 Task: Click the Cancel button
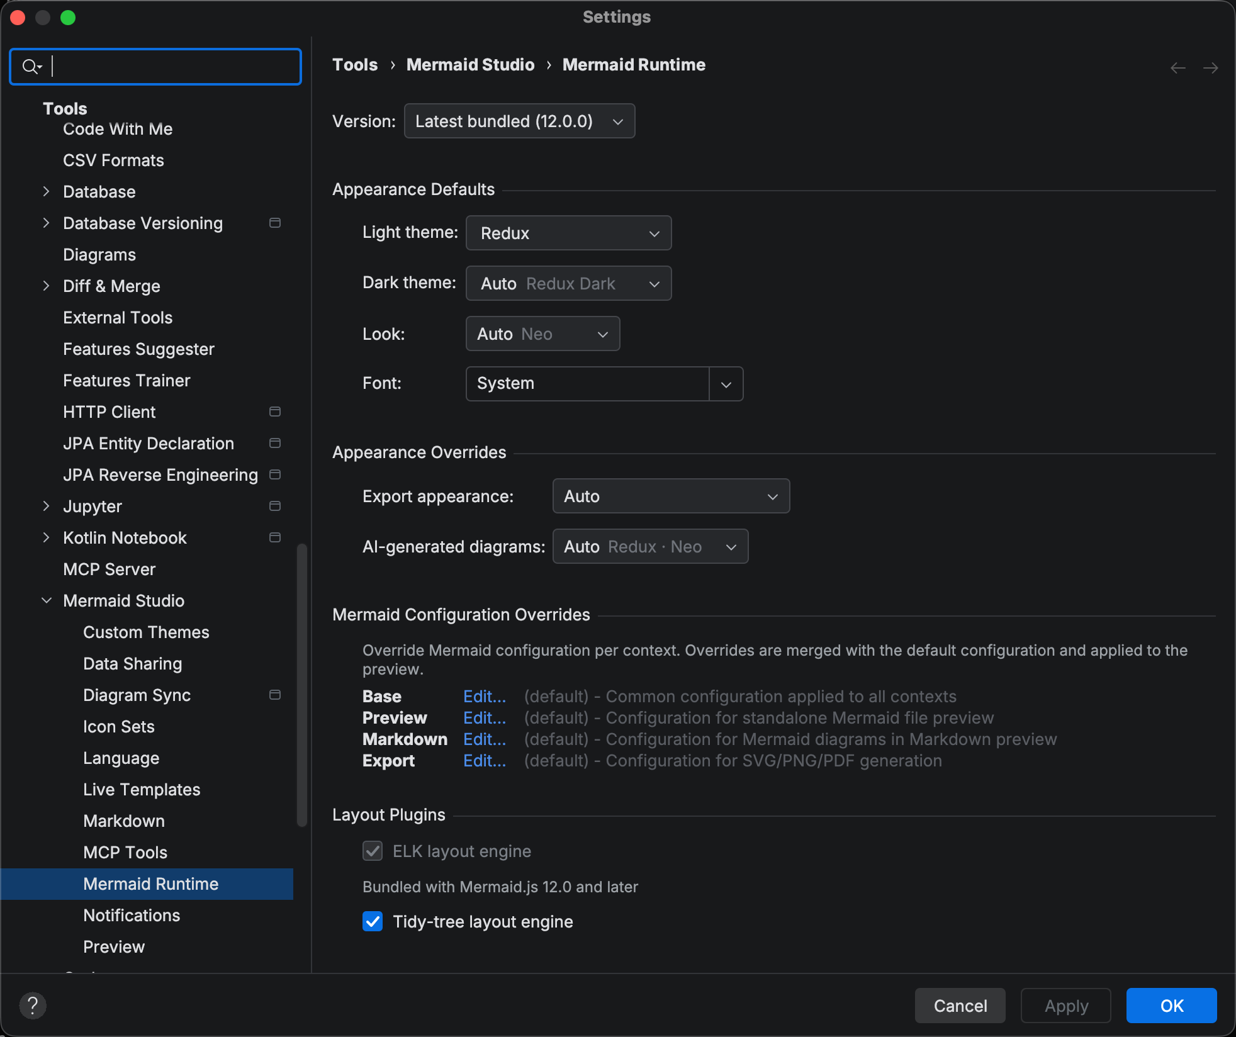(960, 1006)
